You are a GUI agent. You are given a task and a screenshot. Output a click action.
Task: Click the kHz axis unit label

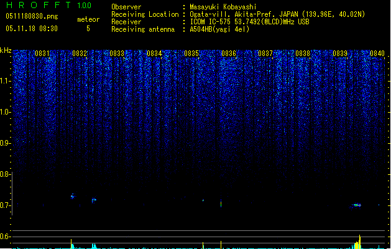point(6,50)
